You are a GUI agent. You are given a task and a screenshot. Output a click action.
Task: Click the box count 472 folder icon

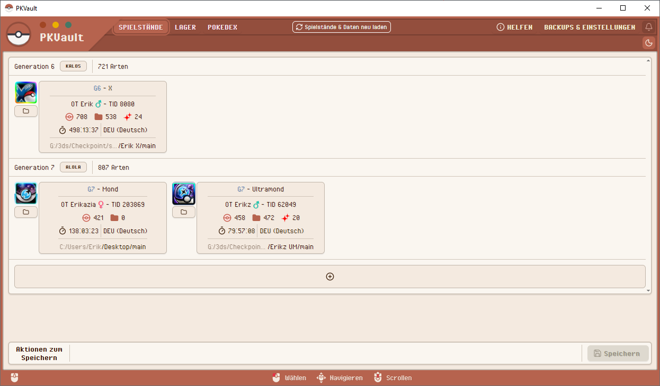(256, 218)
